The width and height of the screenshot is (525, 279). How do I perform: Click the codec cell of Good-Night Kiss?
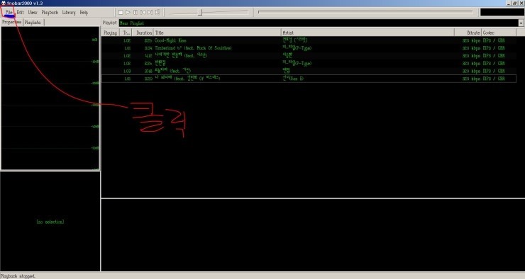click(x=494, y=40)
